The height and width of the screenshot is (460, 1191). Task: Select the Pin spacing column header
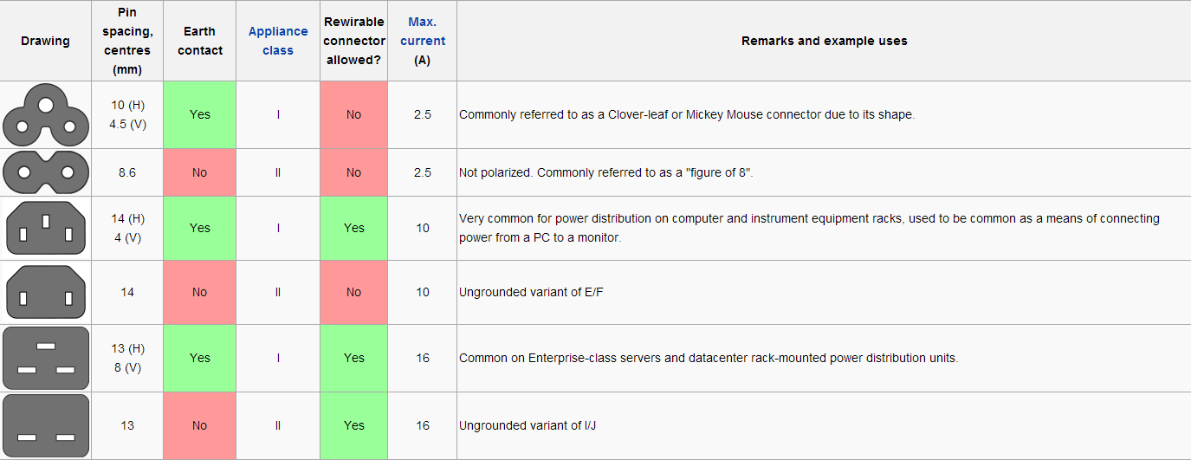tap(127, 41)
